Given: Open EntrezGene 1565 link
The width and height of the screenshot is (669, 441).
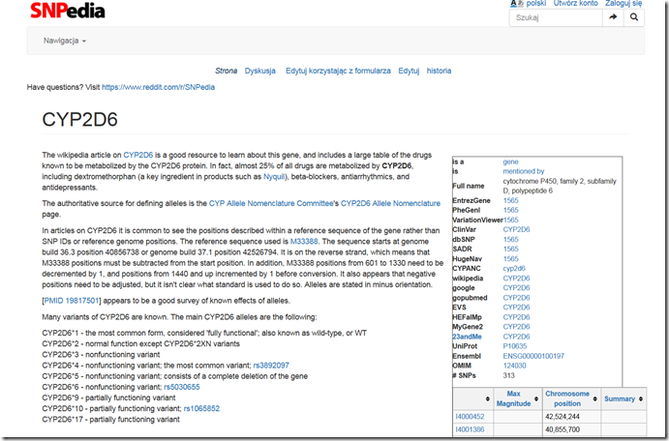Looking at the screenshot, I should (510, 201).
